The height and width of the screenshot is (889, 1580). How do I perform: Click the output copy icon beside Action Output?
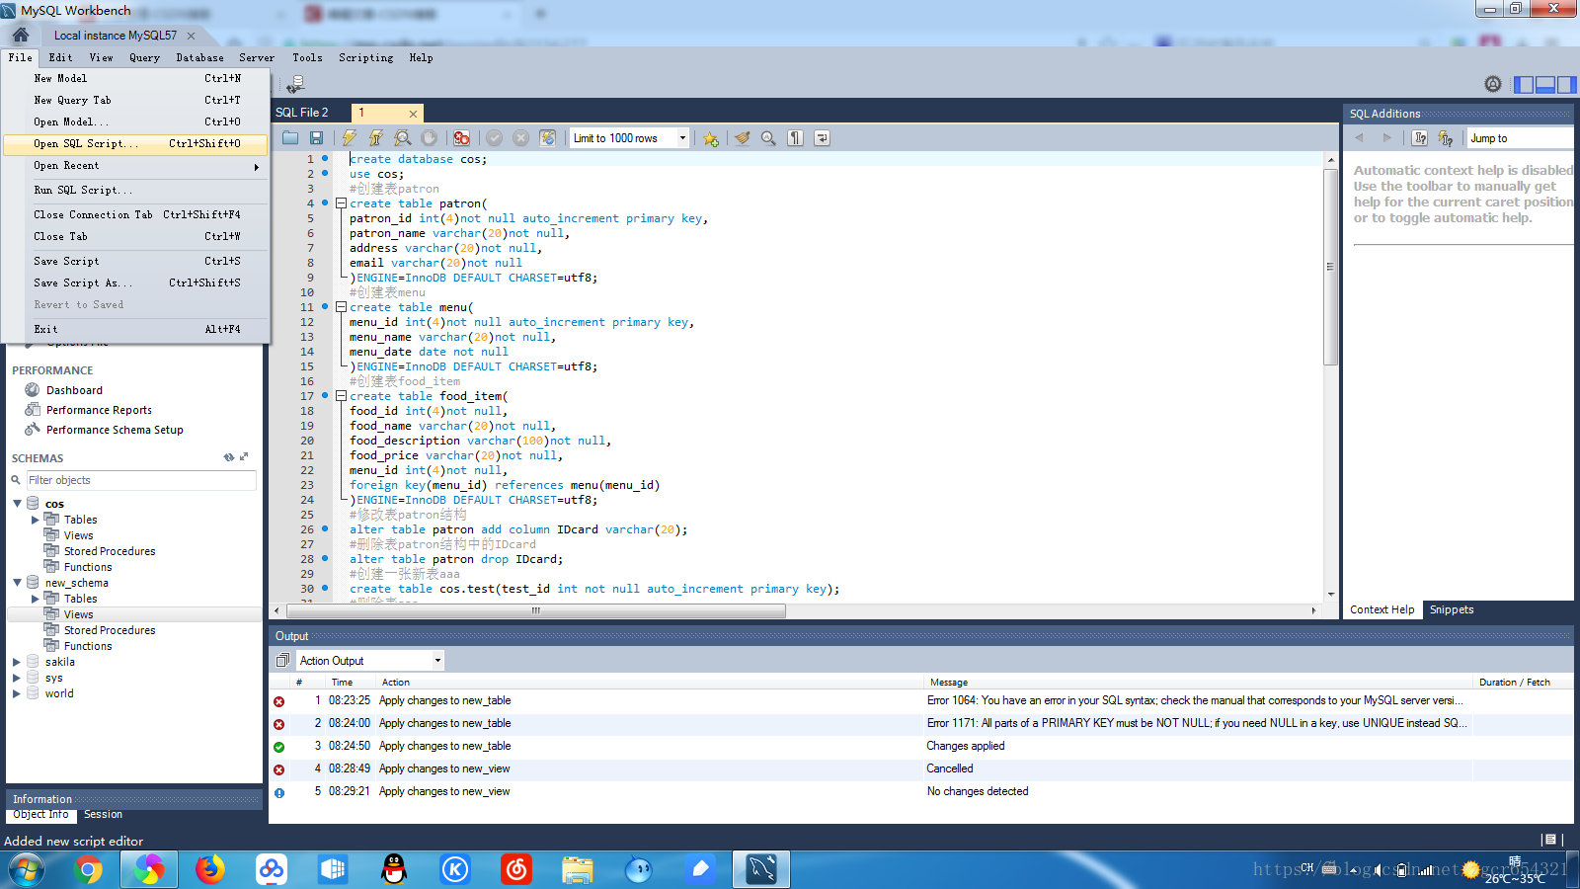click(282, 661)
